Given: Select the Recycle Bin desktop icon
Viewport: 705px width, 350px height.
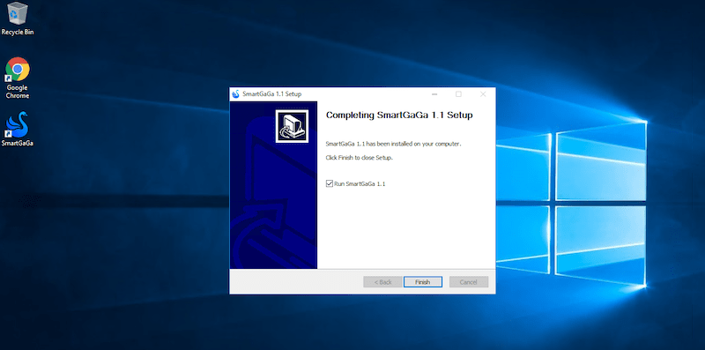Looking at the screenshot, I should coord(18,13).
